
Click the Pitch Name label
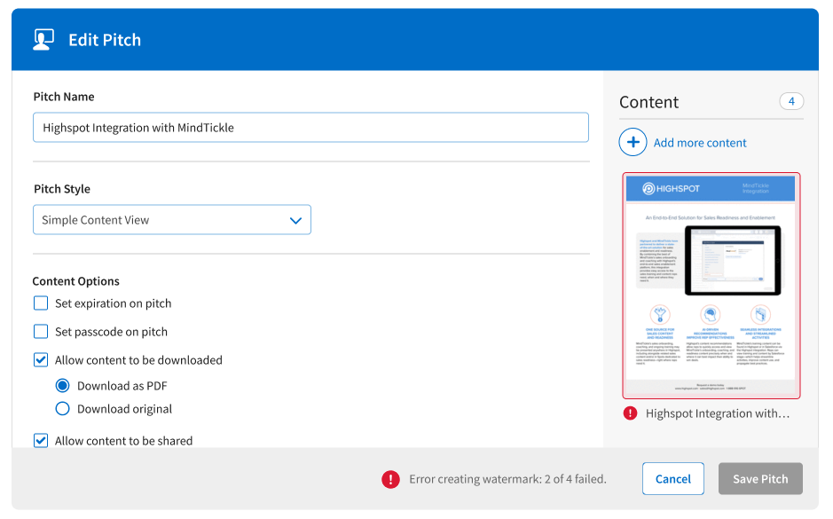tap(64, 97)
